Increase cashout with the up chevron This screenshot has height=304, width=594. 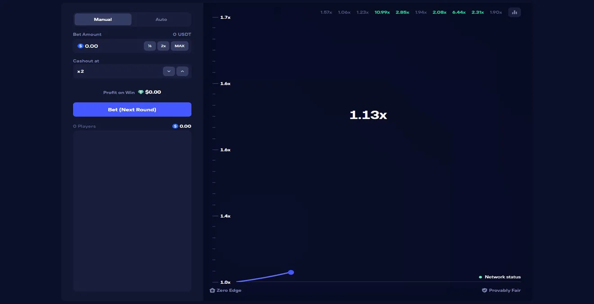click(x=182, y=71)
